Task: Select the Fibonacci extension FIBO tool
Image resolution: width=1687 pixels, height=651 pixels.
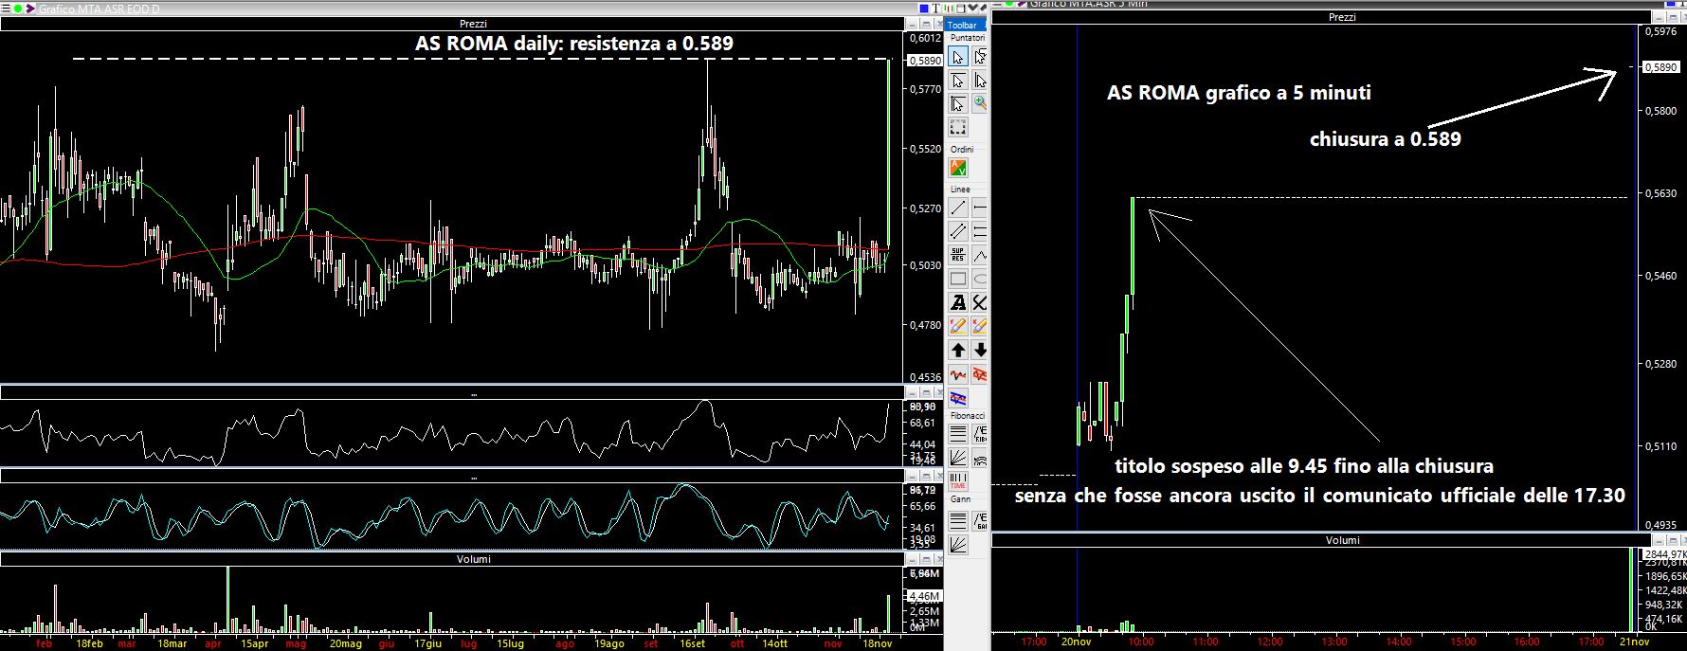Action: (980, 433)
